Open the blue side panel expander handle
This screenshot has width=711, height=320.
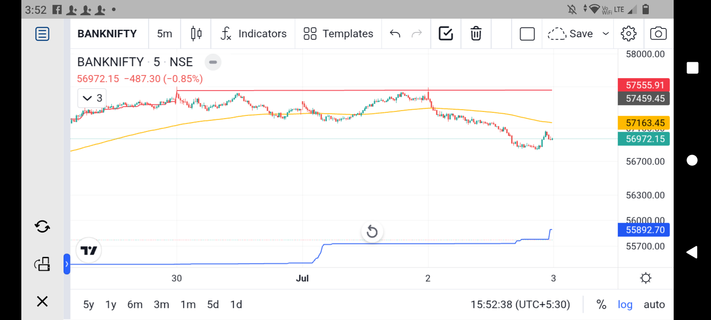(67, 264)
